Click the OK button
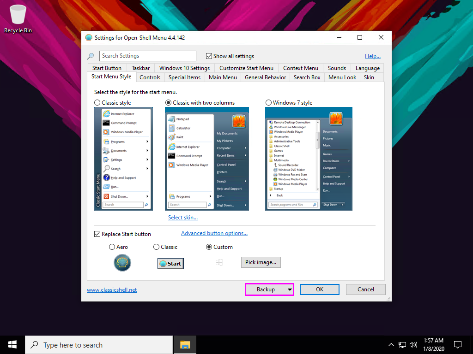473x354 pixels. [x=320, y=289]
